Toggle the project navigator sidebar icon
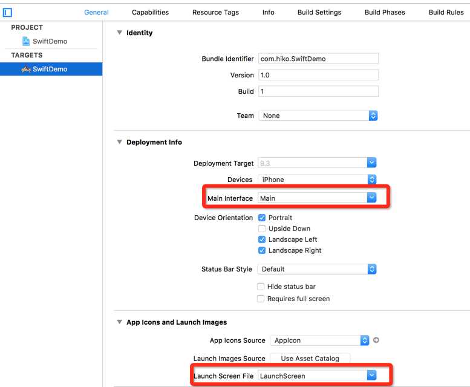 pyautogui.click(x=8, y=12)
